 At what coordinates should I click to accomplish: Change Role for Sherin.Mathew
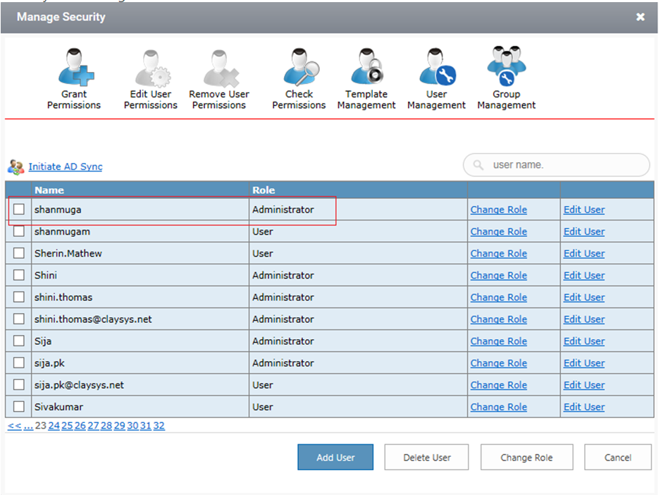[x=499, y=254]
